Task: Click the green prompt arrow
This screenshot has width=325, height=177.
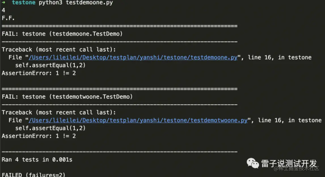Action: pos(3,3)
